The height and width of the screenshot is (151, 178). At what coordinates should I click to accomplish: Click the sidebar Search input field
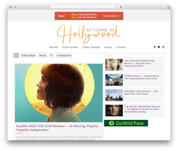tap(134, 55)
